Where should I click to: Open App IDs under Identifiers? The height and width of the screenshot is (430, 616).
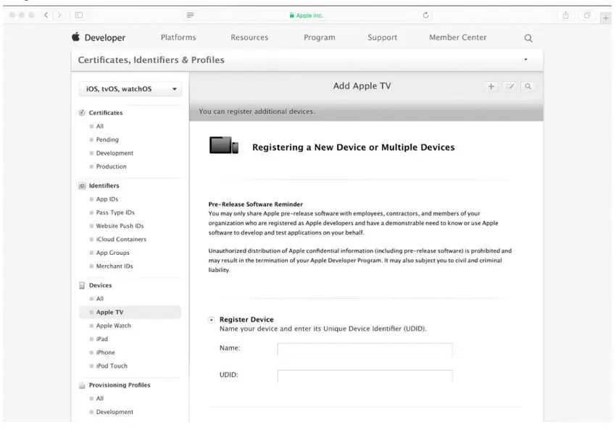(x=107, y=199)
